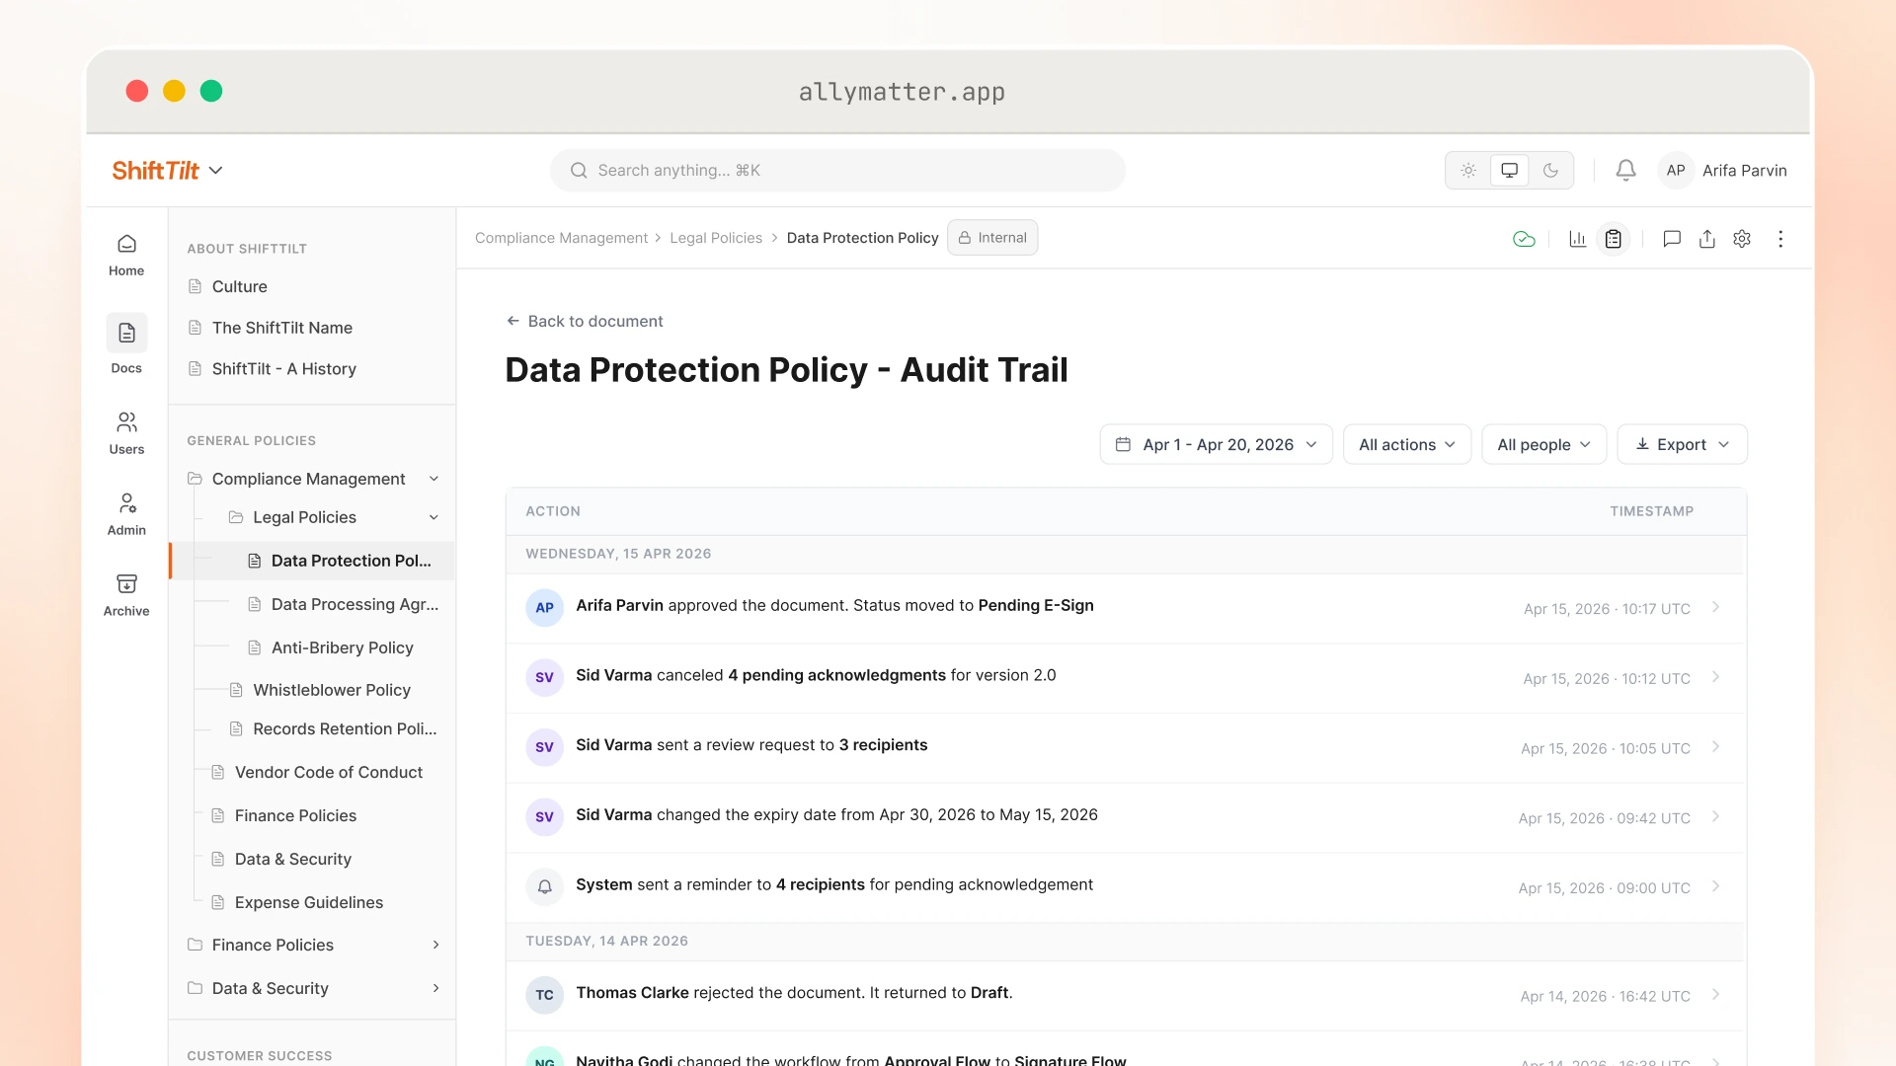Viewport: 1896px width, 1066px height.
Task: Go to Home in the sidebar
Action: (126, 256)
